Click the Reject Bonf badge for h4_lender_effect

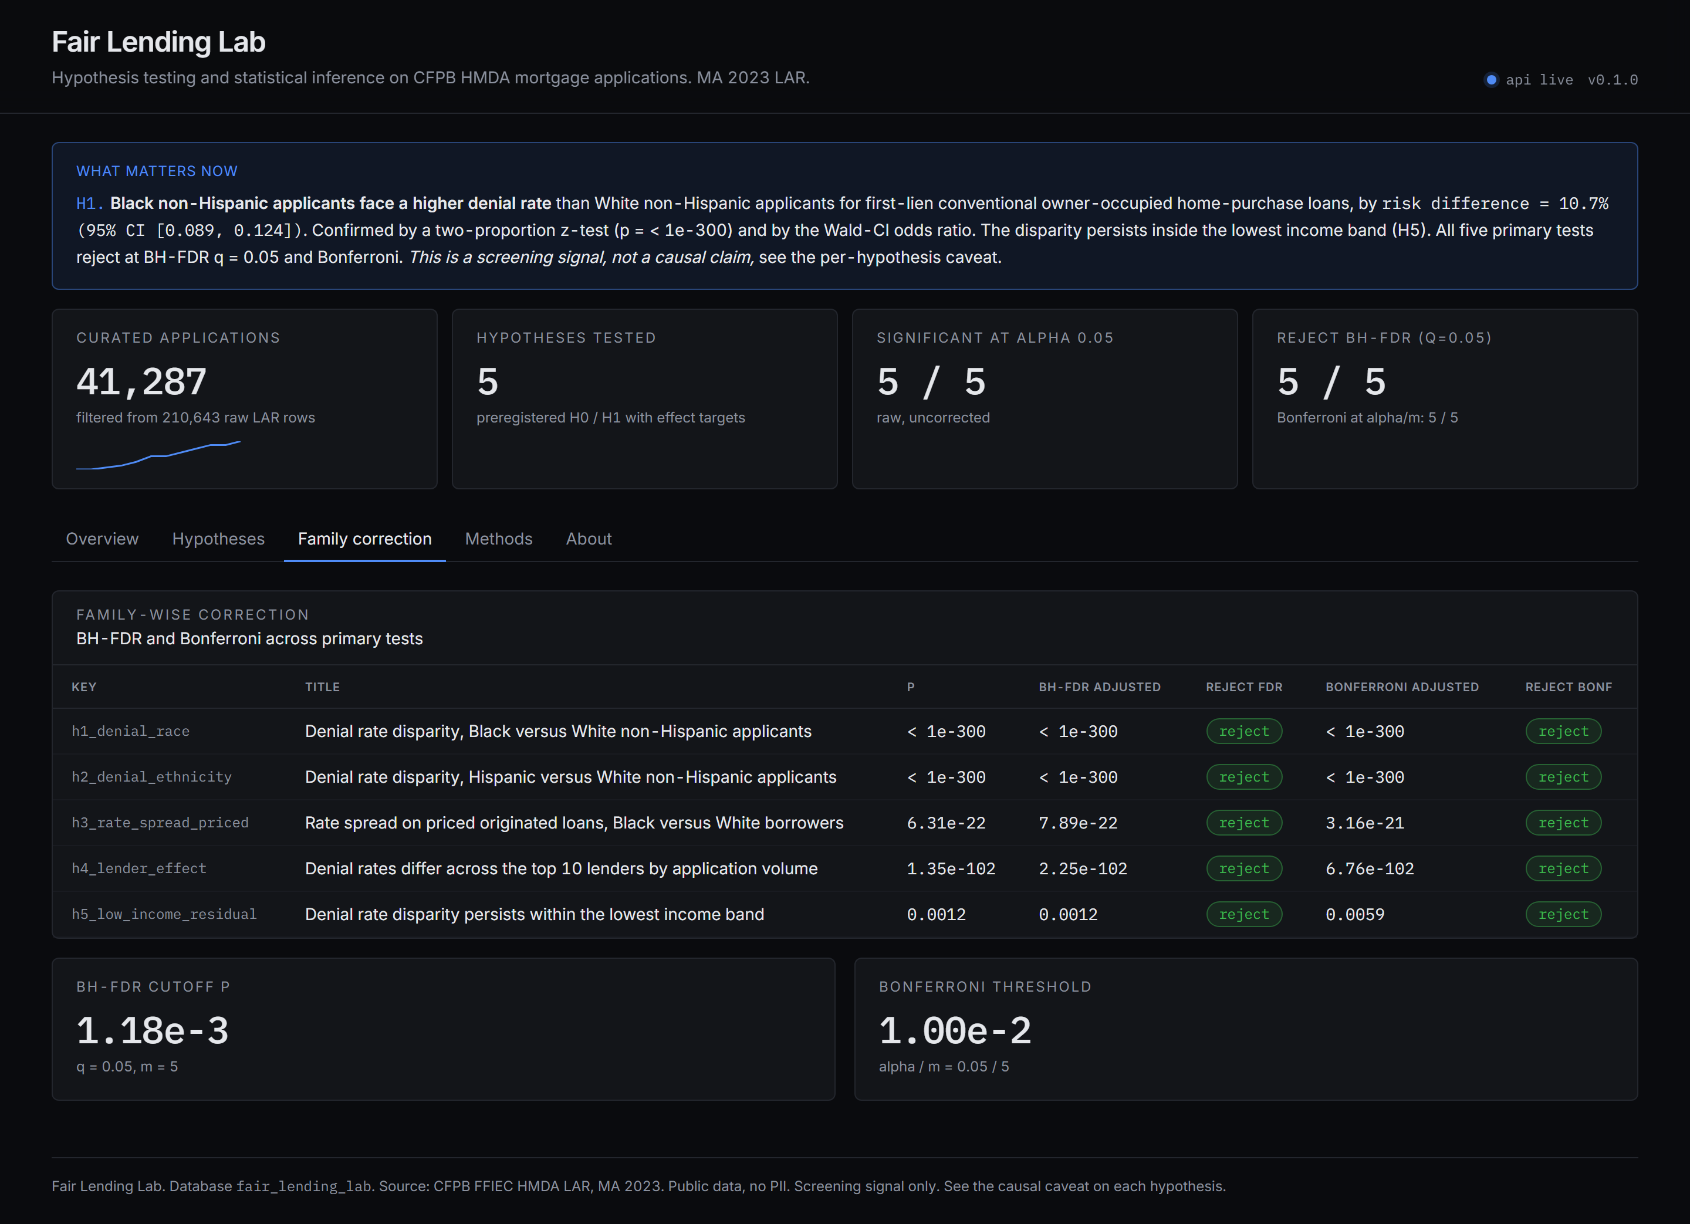[1563, 868]
